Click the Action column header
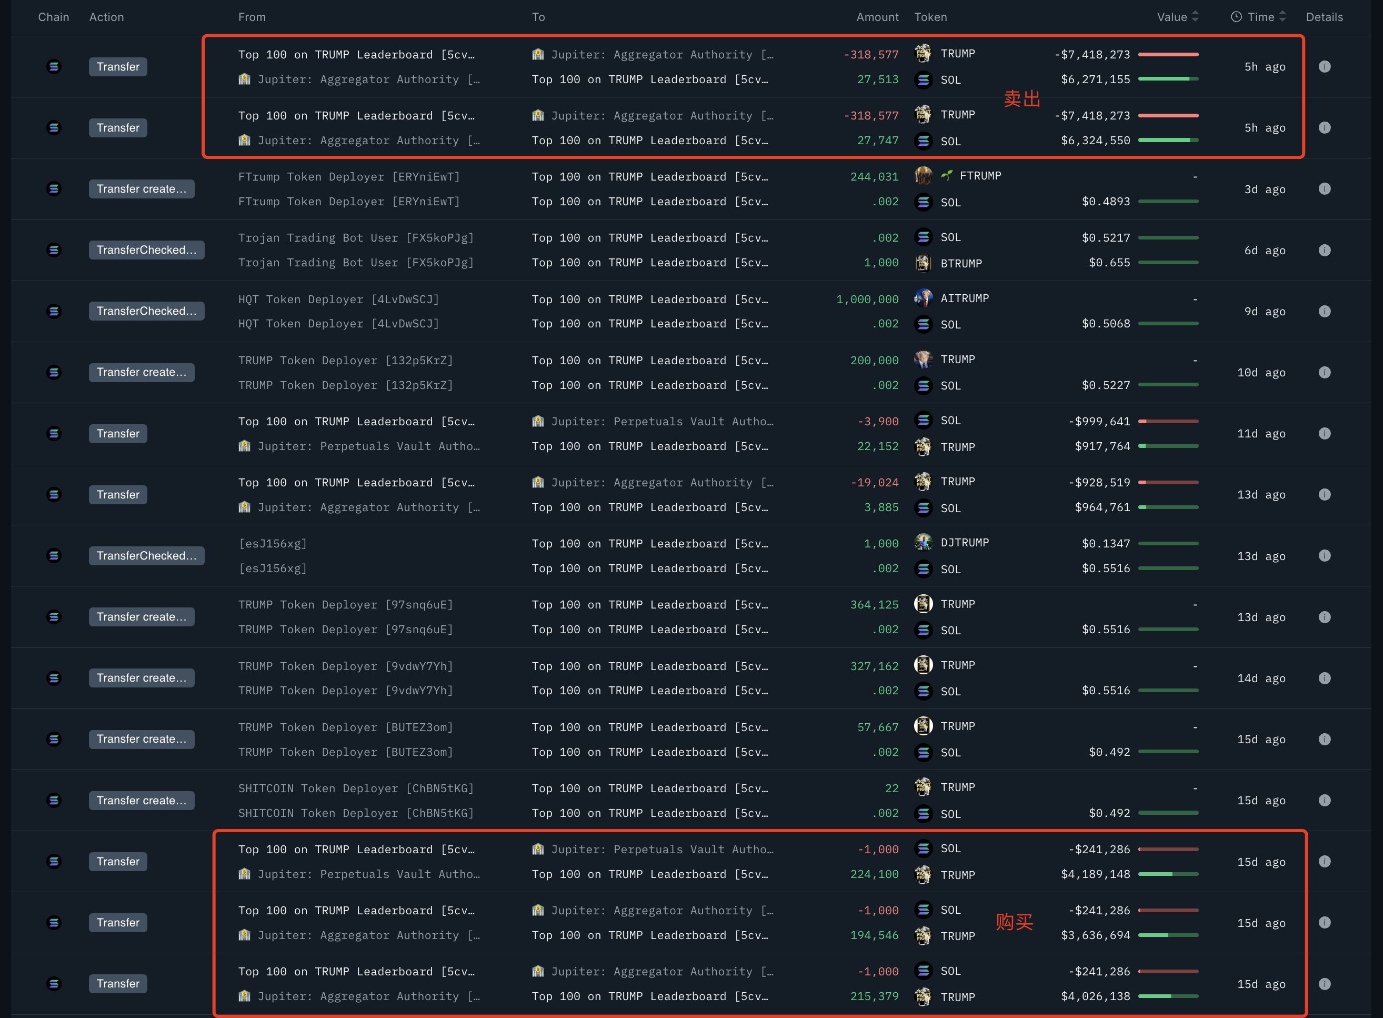 107,17
